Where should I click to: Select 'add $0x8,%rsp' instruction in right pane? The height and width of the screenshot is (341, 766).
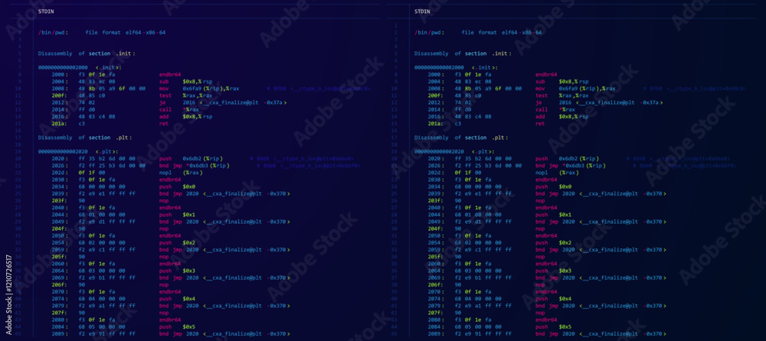(x=561, y=116)
